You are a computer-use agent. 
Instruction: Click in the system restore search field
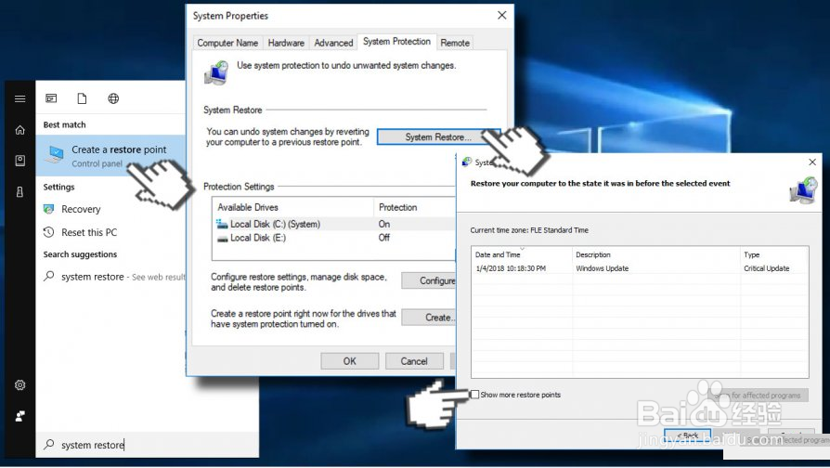[x=148, y=445]
